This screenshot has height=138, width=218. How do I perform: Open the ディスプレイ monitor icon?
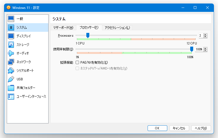tap(11, 36)
